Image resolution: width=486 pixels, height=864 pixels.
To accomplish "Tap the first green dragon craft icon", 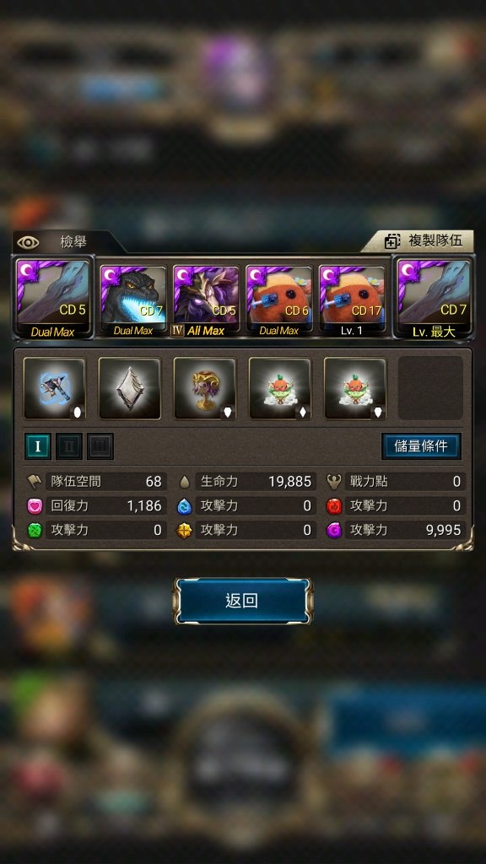I will click(x=280, y=388).
